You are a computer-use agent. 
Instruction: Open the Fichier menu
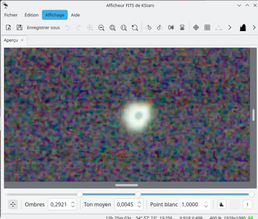click(11, 15)
